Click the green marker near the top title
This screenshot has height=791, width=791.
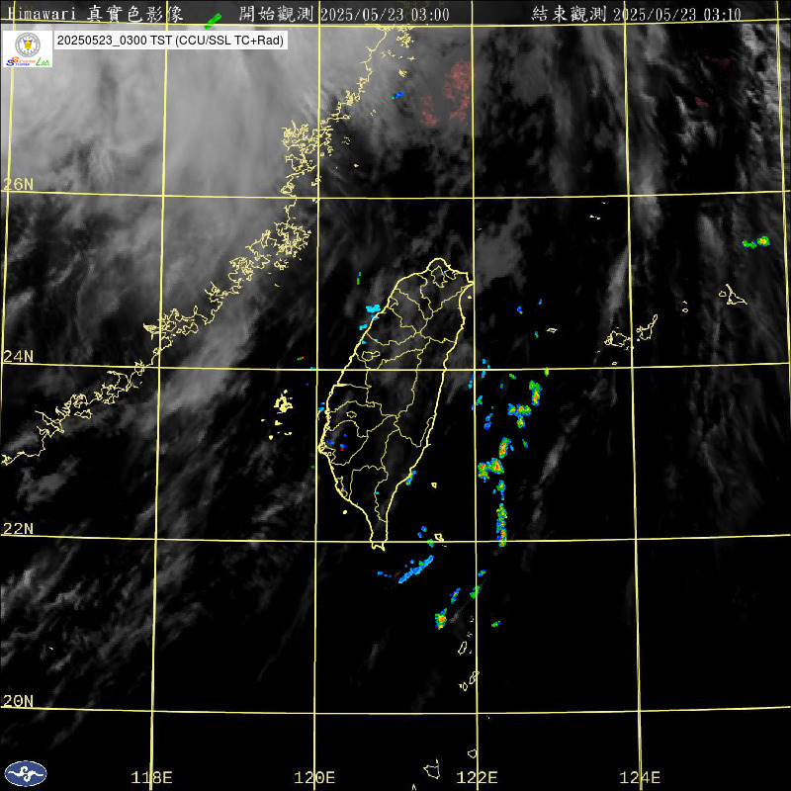click(213, 21)
